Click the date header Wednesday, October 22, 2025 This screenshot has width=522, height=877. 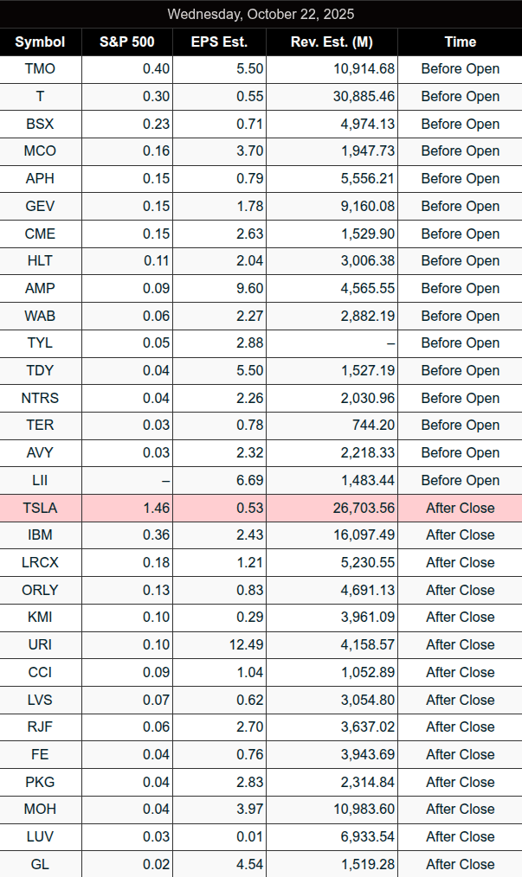[261, 14]
